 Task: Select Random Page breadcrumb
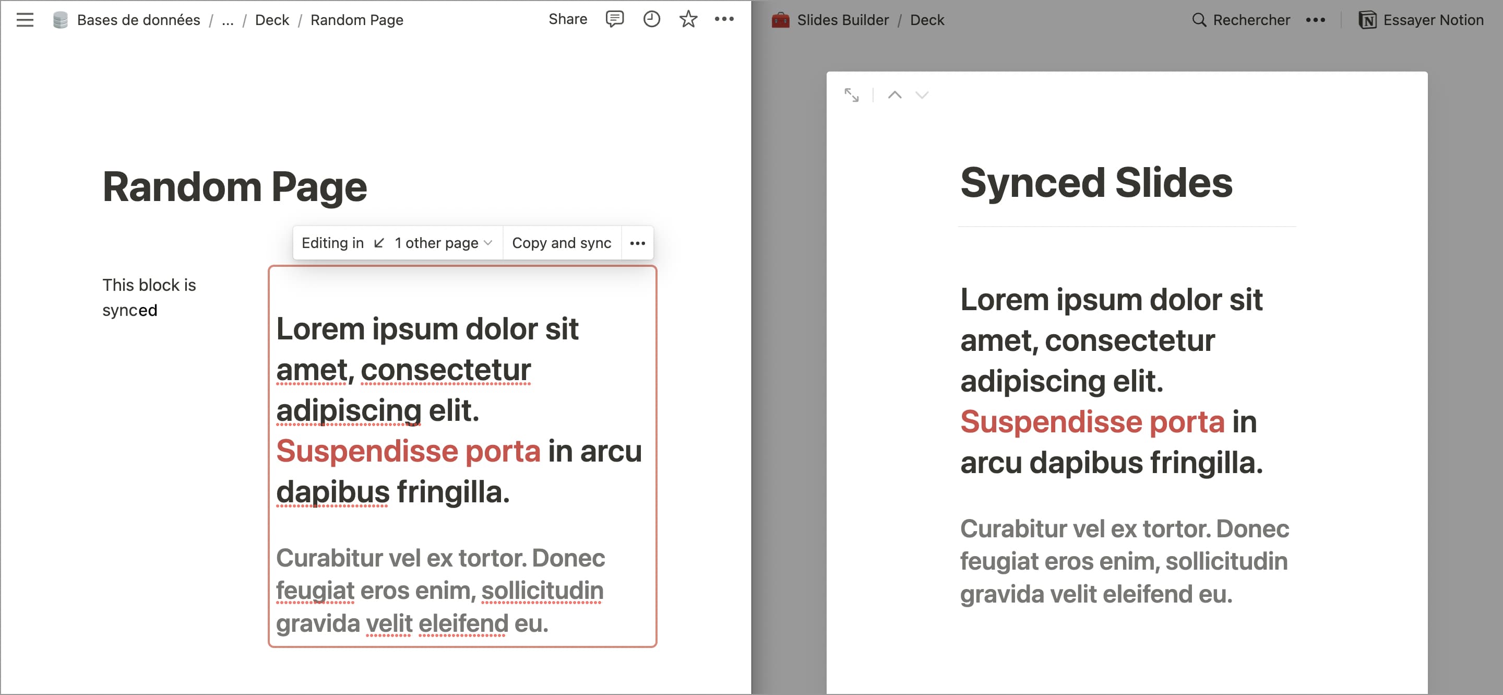point(356,20)
